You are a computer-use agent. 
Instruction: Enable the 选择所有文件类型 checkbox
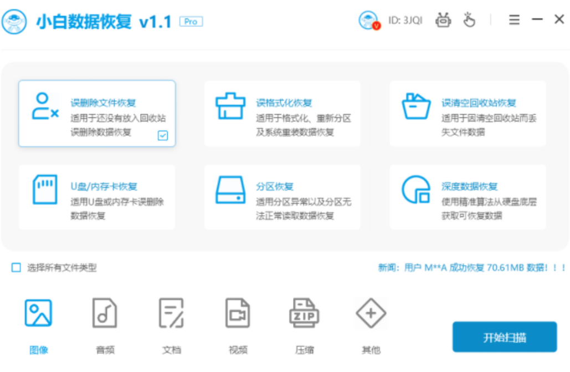point(17,268)
